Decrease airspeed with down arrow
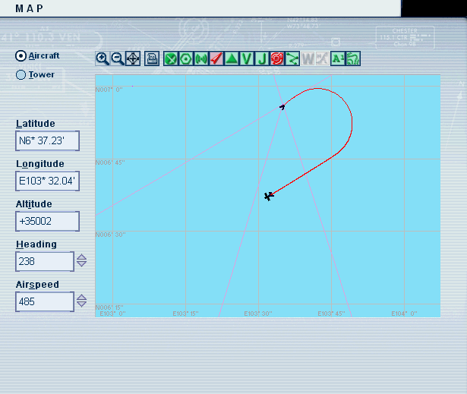The image size is (467, 394). coord(81,304)
